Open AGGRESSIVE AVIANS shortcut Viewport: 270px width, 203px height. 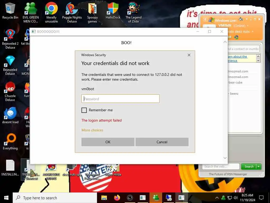click(x=51, y=172)
